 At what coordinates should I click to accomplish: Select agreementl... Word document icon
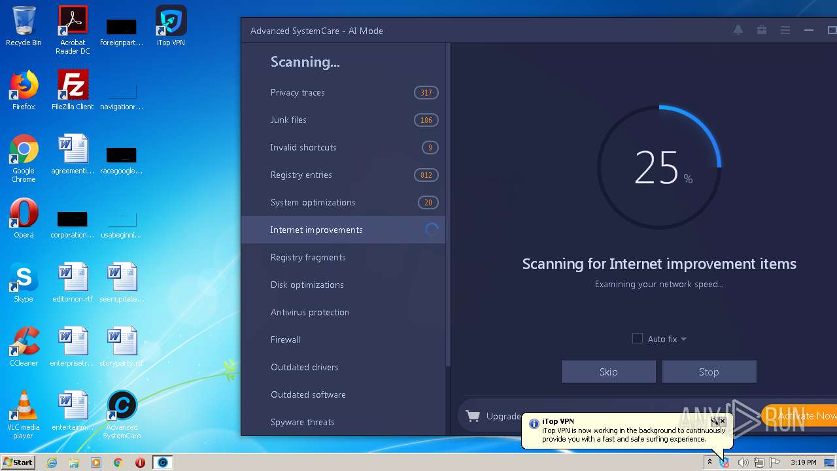coord(73,154)
